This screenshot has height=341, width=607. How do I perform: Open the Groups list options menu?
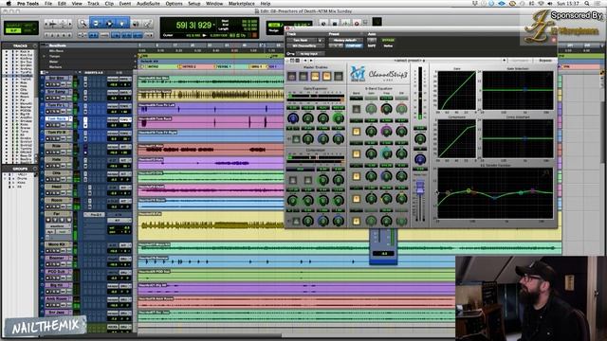[35, 169]
